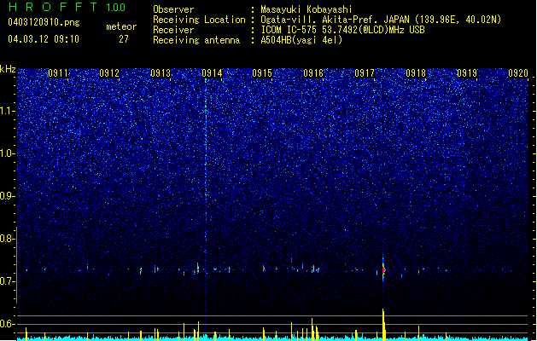
Task: Click observer name Masayuki Kobayashi
Action: (306, 9)
